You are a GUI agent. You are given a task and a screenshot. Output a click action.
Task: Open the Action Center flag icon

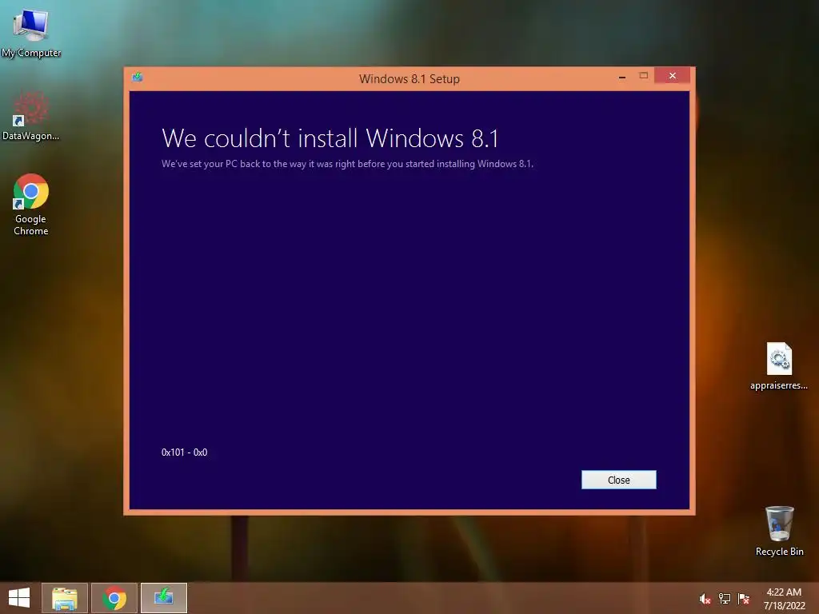click(x=744, y=599)
